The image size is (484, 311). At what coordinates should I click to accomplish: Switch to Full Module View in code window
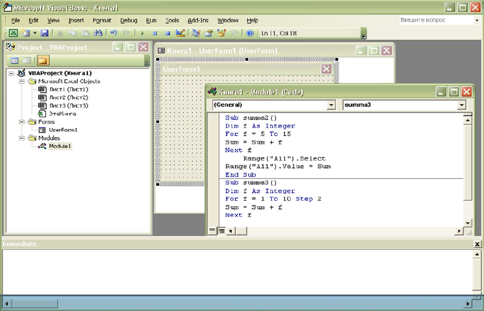pos(221,230)
